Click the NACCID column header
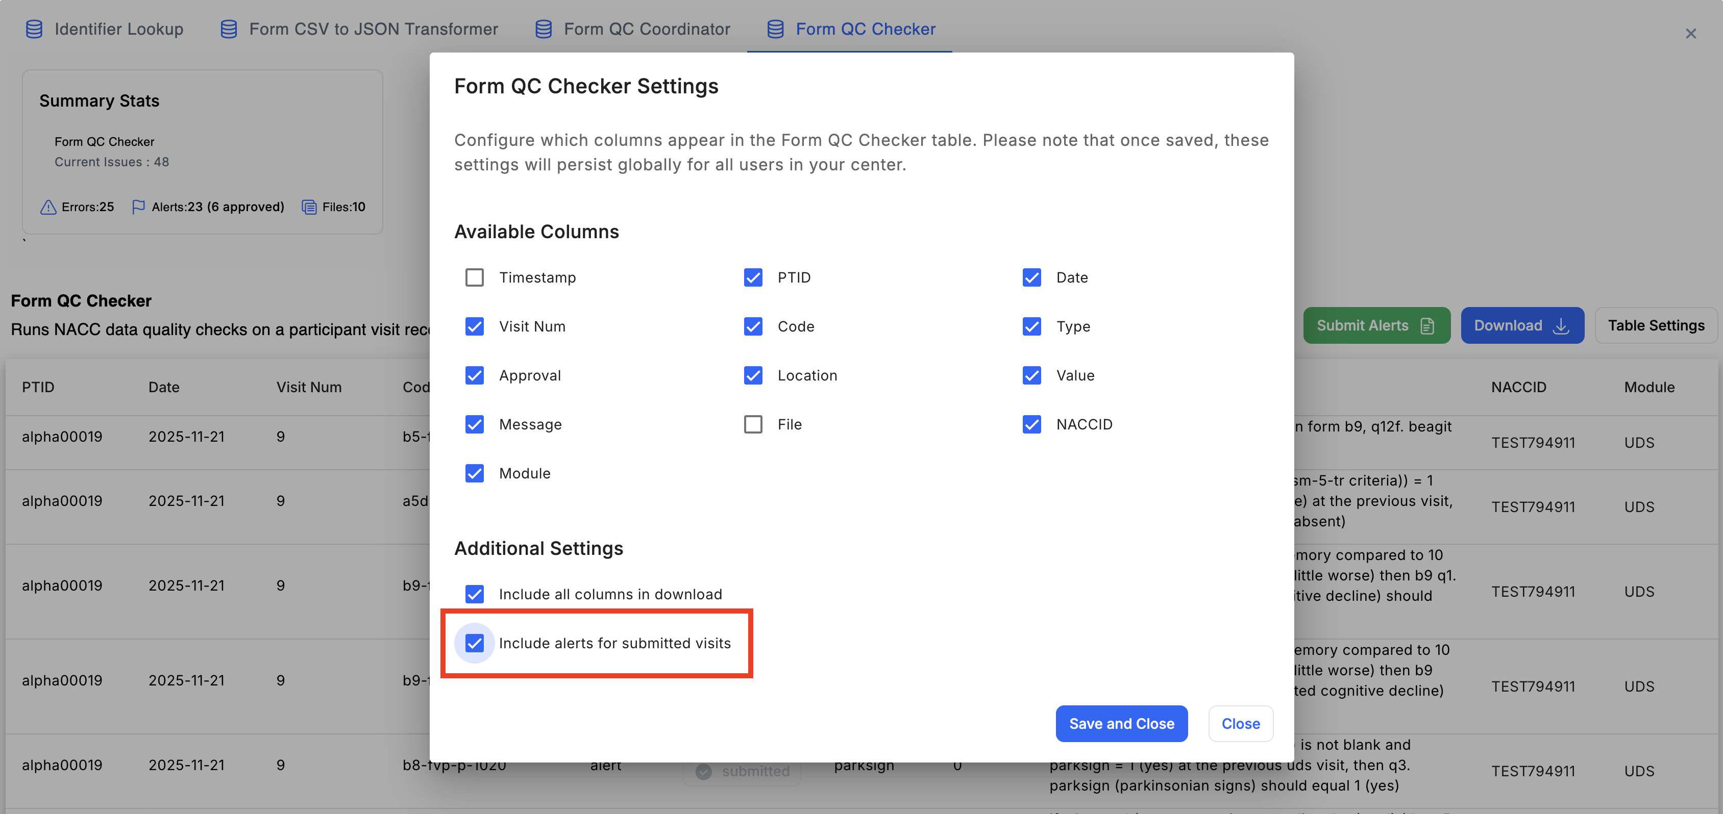This screenshot has width=1723, height=814. (x=1519, y=388)
